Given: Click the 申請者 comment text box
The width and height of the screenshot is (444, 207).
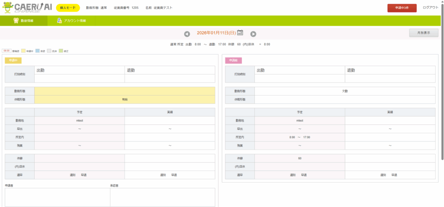Looking at the screenshot, I should click(57, 197).
